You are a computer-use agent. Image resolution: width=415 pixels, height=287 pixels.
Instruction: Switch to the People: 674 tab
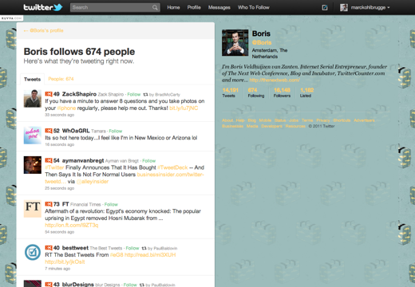pyautogui.click(x=61, y=79)
